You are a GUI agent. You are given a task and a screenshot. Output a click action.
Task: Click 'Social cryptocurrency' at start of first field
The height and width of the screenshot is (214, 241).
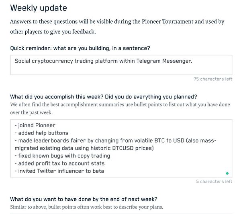44,61
